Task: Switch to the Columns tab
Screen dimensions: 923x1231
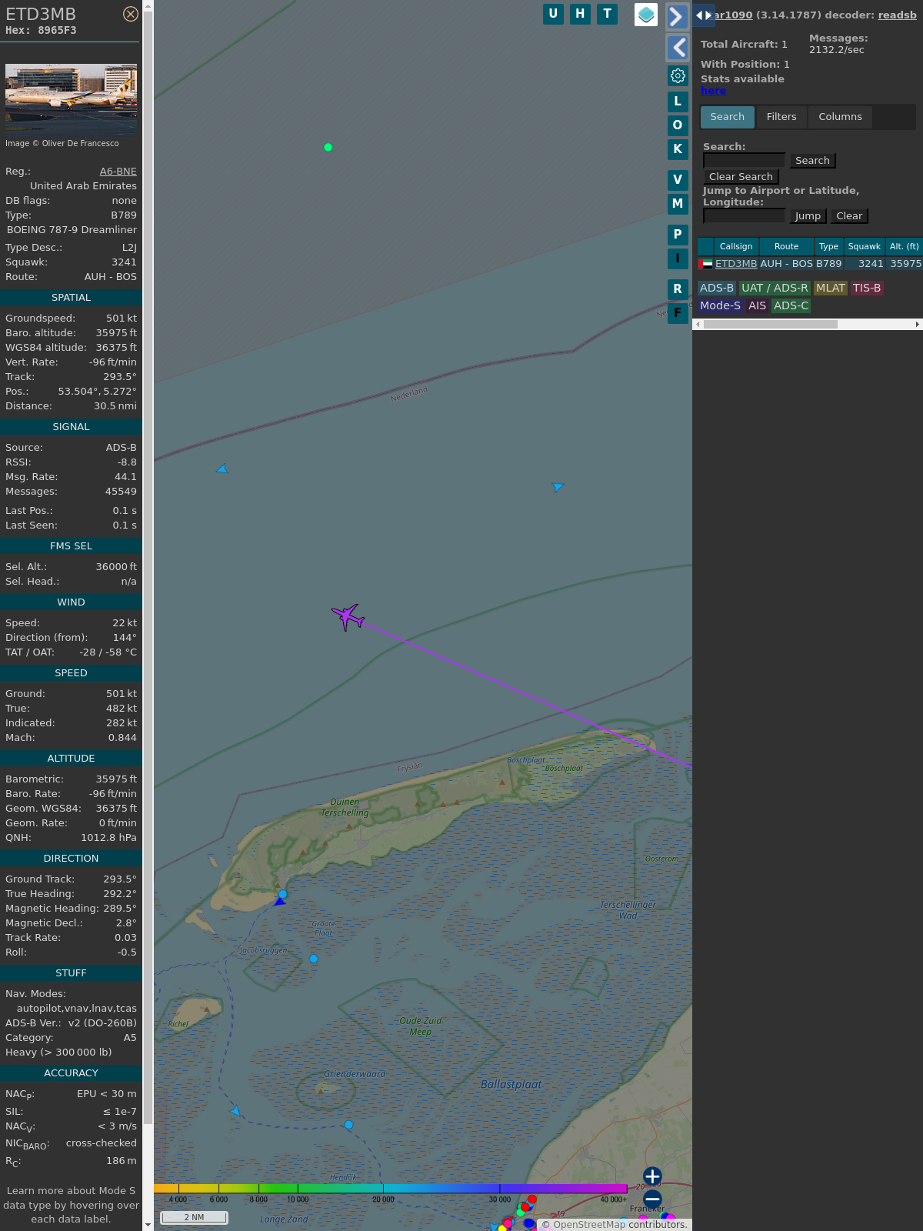Action: pos(840,117)
